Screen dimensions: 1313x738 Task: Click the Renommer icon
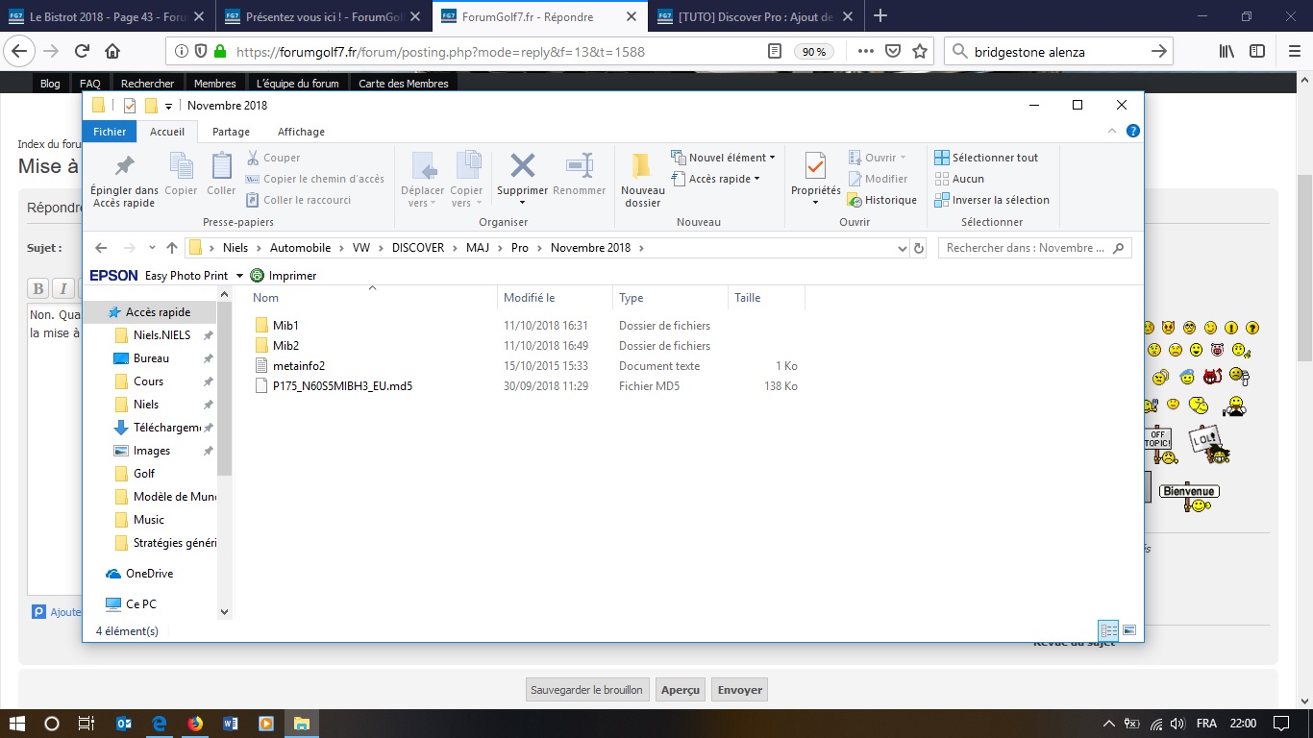coord(580,165)
